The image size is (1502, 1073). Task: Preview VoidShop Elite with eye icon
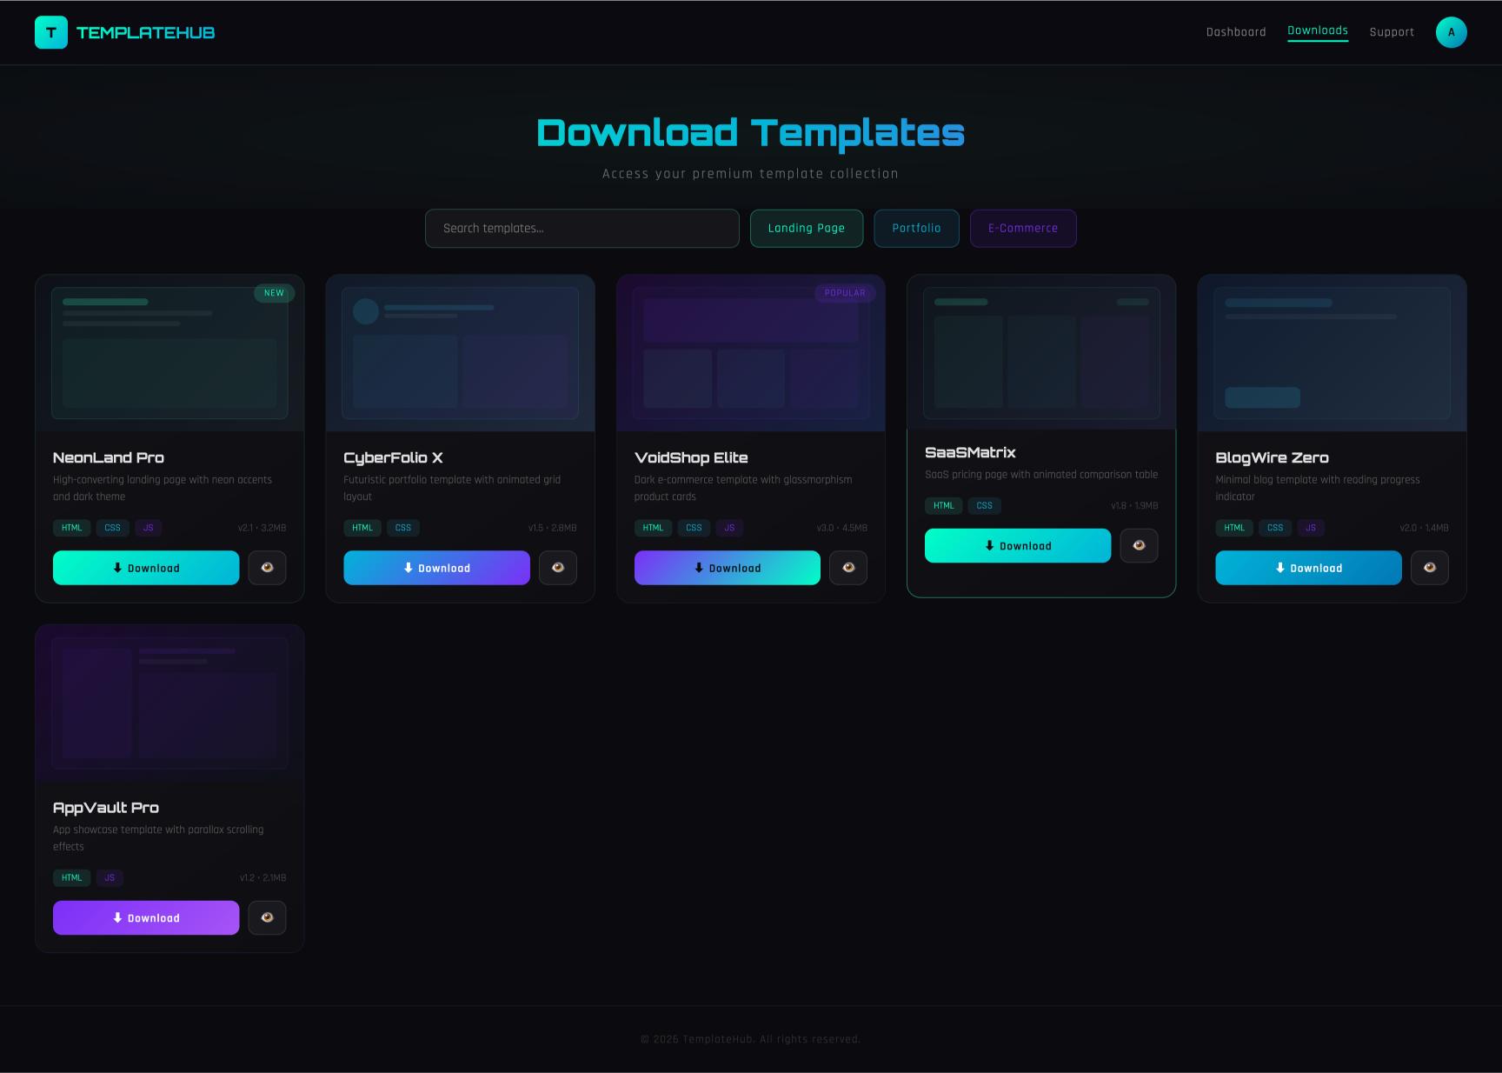(847, 568)
